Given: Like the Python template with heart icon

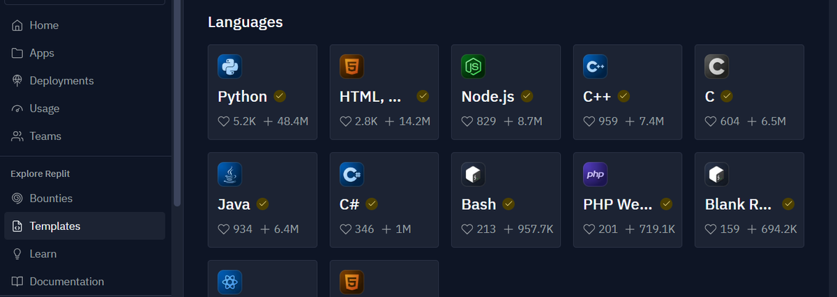Looking at the screenshot, I should pyautogui.click(x=224, y=121).
